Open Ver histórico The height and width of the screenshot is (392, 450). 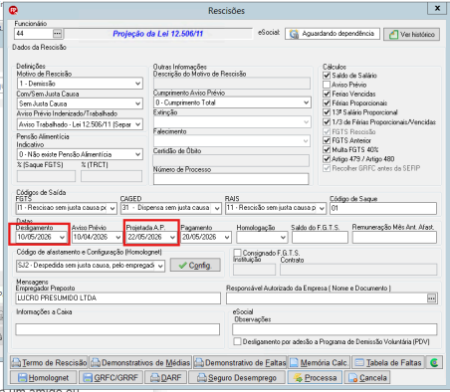point(412,34)
